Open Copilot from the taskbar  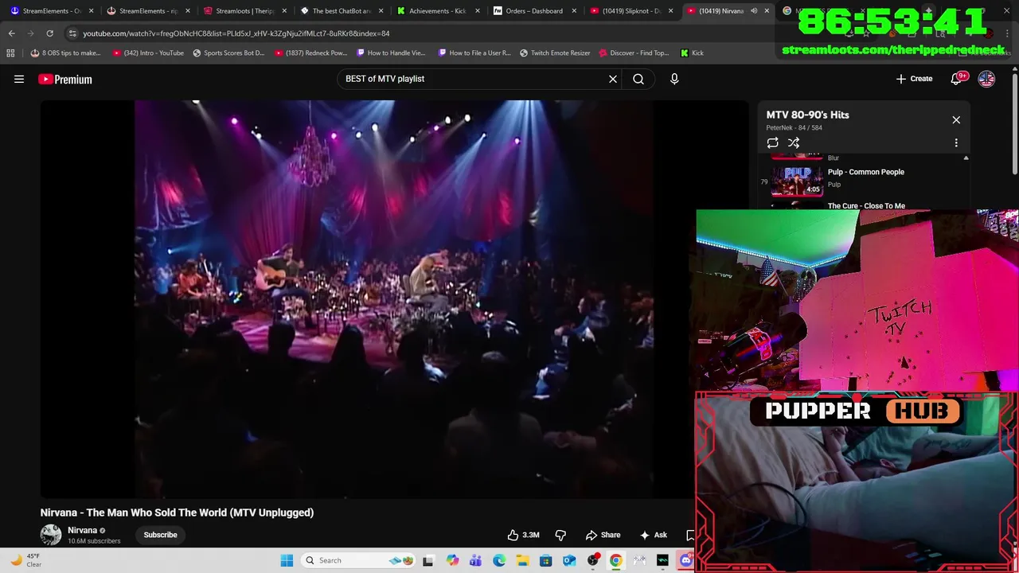click(x=452, y=560)
